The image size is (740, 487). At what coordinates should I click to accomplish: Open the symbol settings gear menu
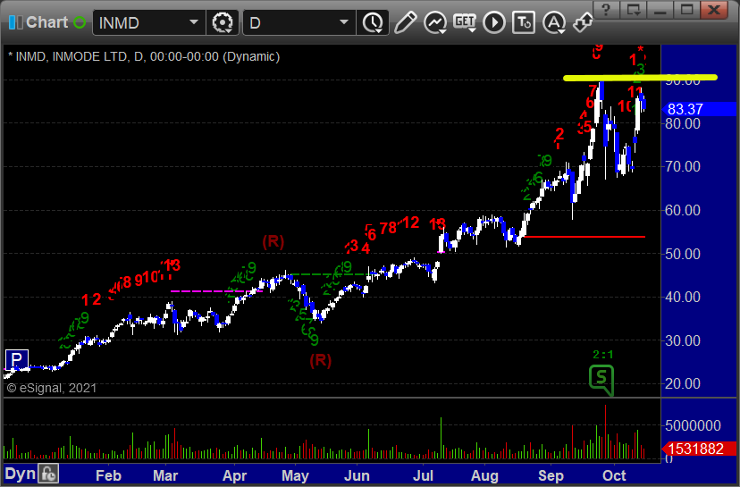coord(223,22)
